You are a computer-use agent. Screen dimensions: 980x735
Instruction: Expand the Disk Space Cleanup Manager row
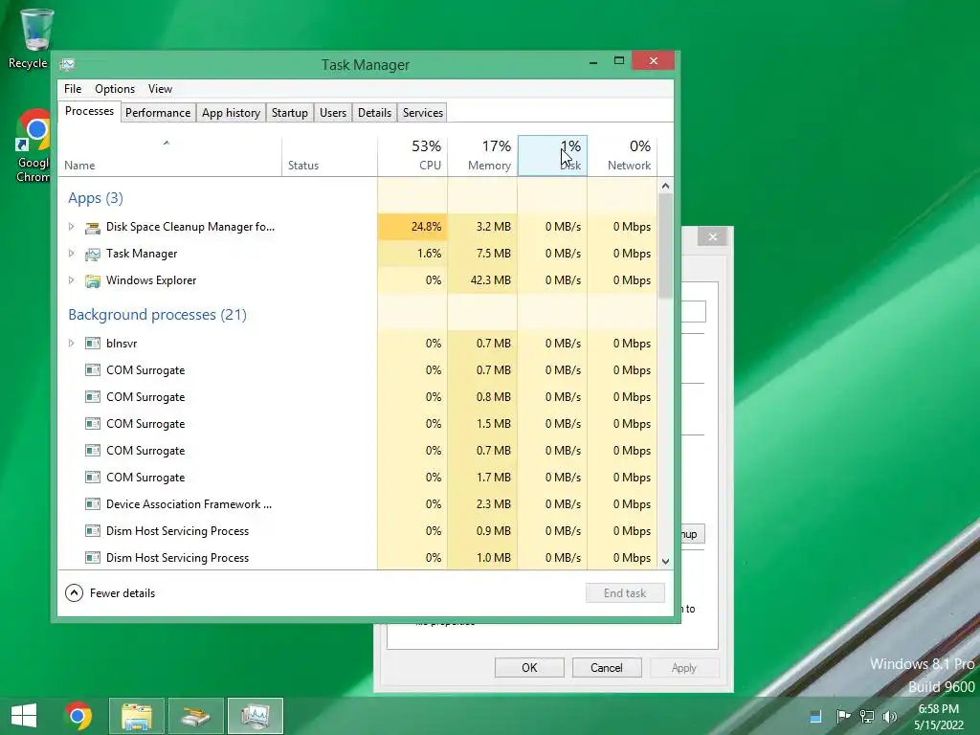tap(71, 227)
